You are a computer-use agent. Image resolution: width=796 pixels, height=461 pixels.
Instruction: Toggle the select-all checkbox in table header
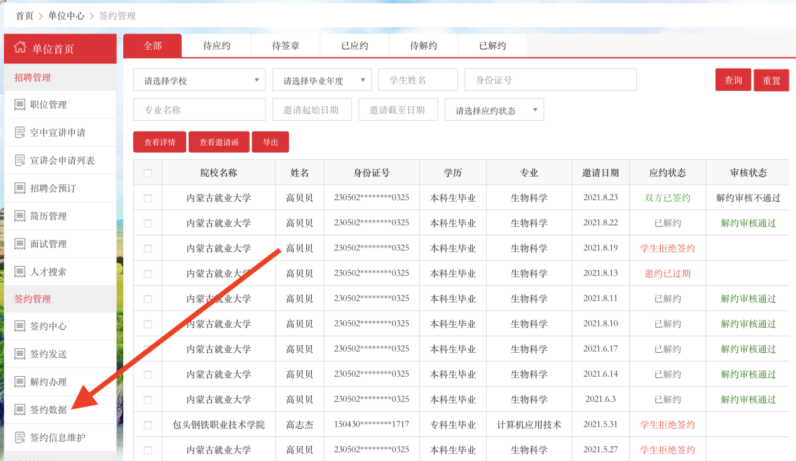148,173
